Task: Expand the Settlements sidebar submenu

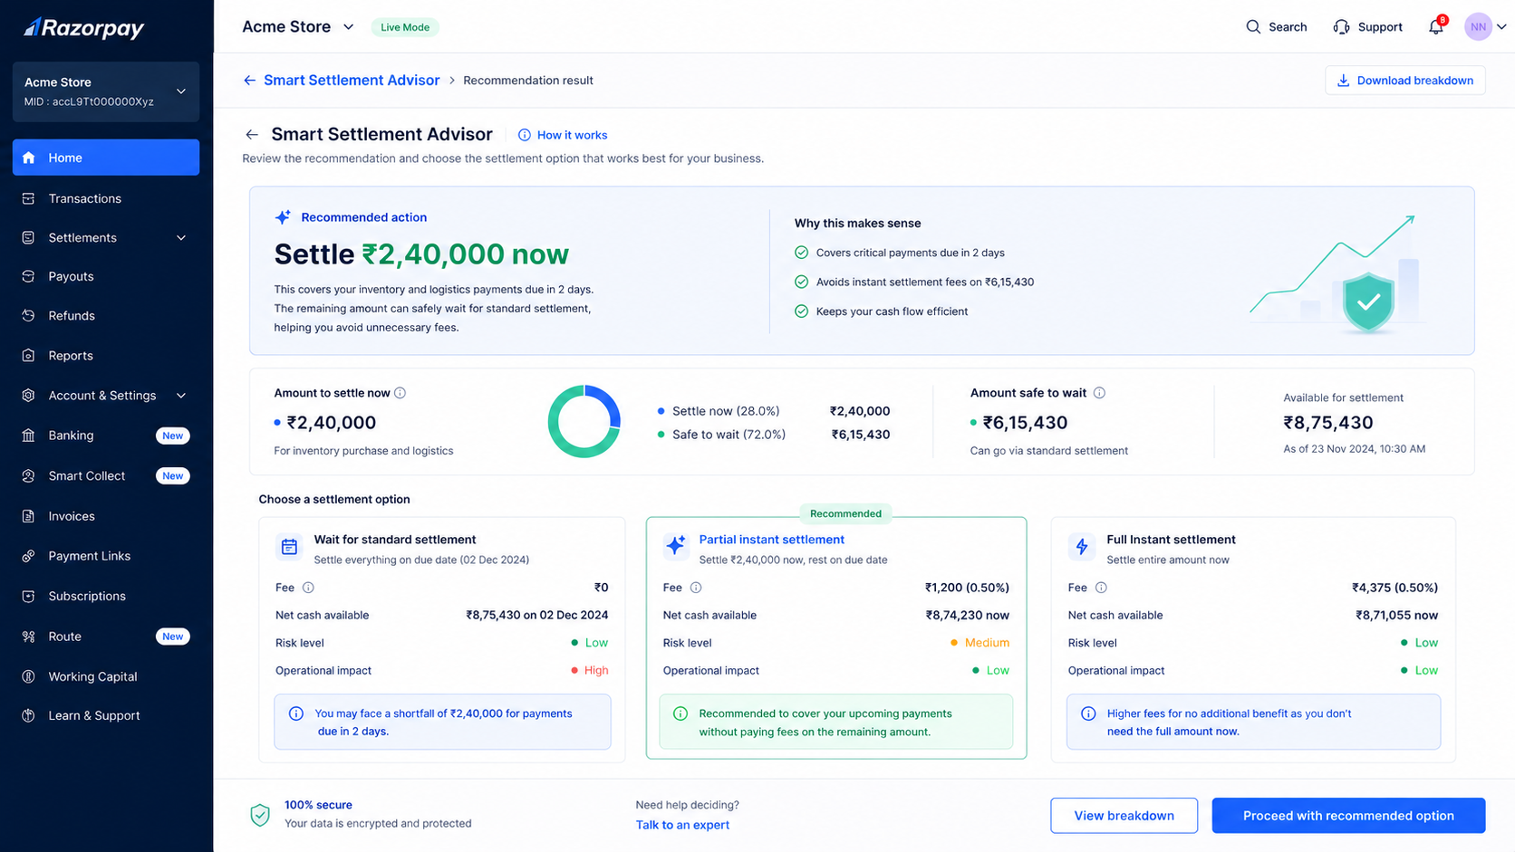Action: (181, 238)
